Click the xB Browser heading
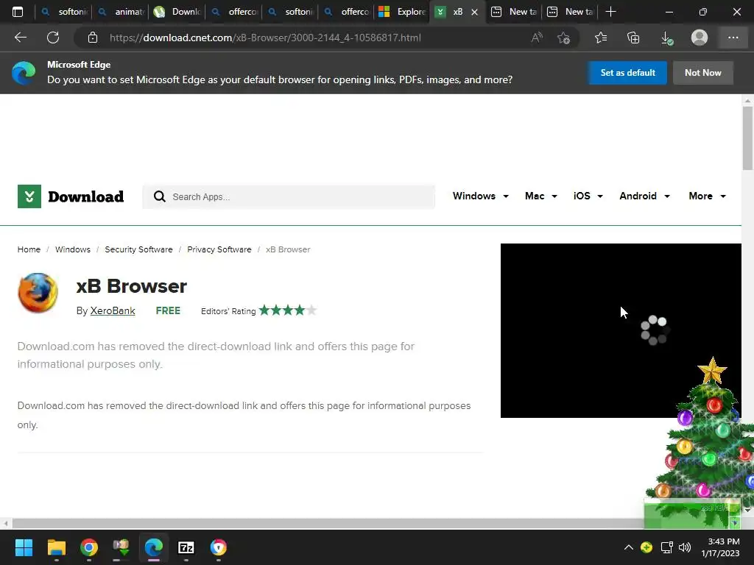The image size is (754, 565). click(x=131, y=286)
